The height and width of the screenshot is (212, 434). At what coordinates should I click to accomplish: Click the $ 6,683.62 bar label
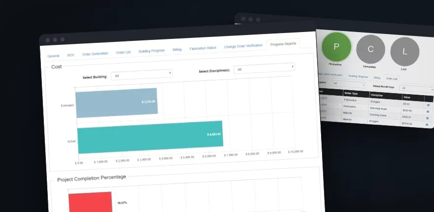tap(214, 134)
